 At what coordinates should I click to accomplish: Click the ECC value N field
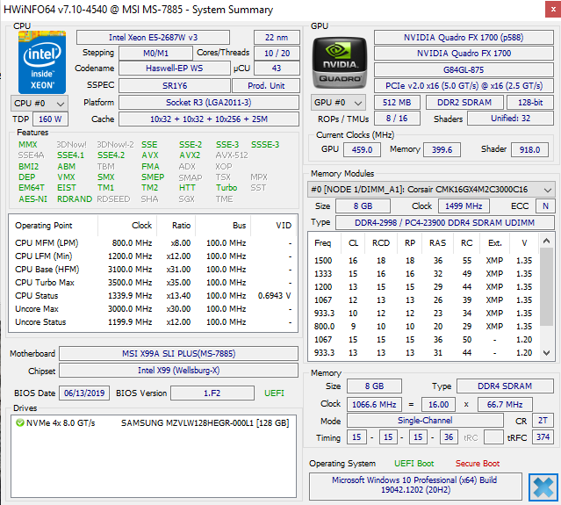(545, 206)
